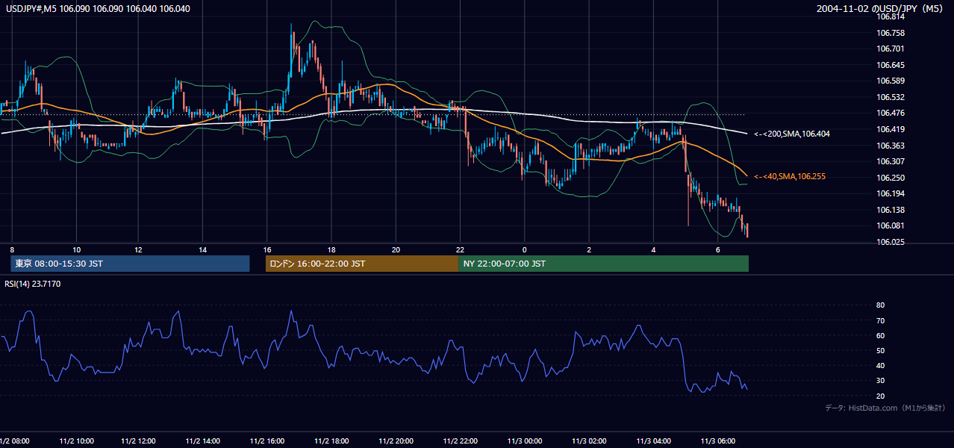
Task: Click the 106.138 price axis label
Action: (891, 210)
